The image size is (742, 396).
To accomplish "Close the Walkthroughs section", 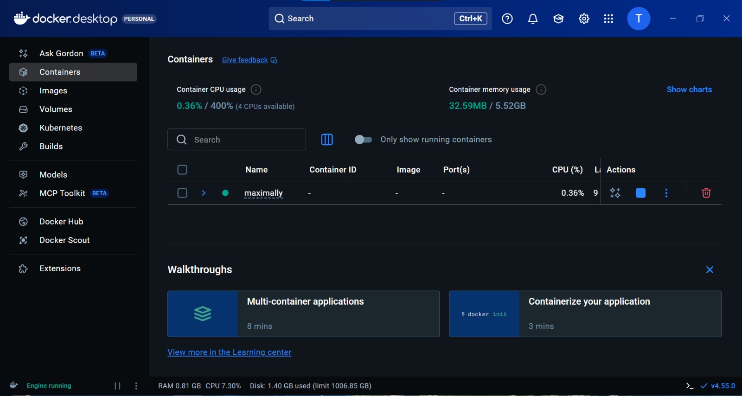I will [x=710, y=270].
